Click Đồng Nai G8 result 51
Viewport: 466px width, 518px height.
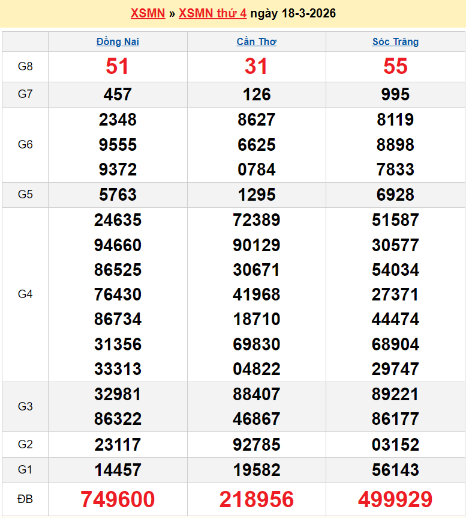click(118, 67)
